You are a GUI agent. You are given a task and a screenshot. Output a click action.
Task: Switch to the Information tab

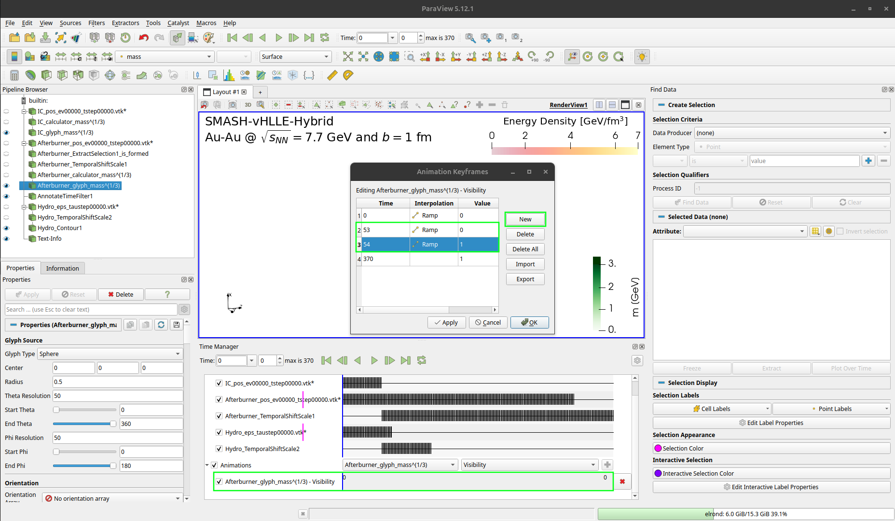click(x=62, y=268)
